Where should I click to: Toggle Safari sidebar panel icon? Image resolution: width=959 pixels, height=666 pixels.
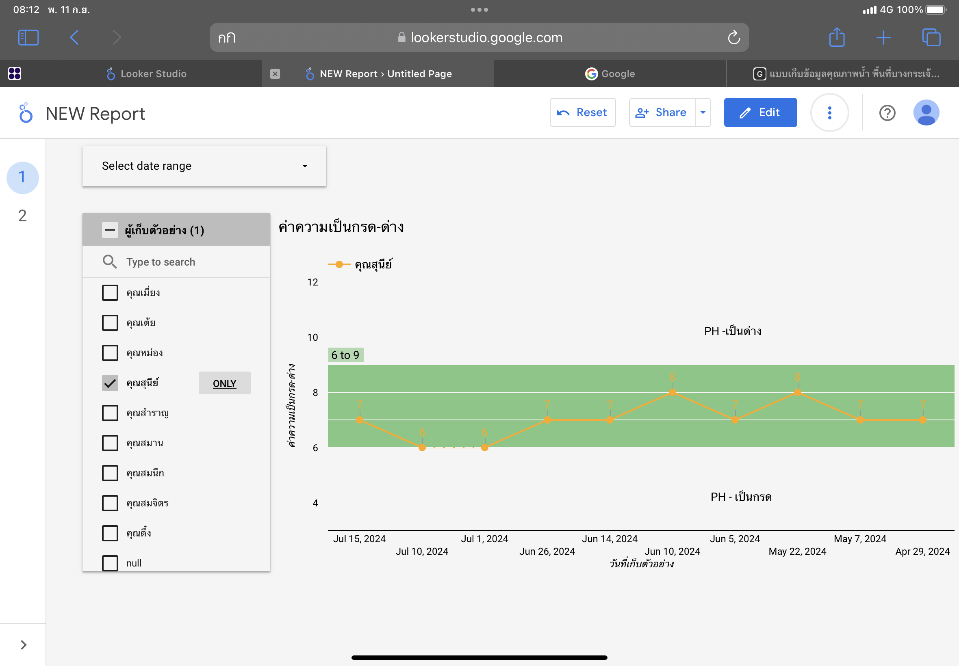pos(28,37)
